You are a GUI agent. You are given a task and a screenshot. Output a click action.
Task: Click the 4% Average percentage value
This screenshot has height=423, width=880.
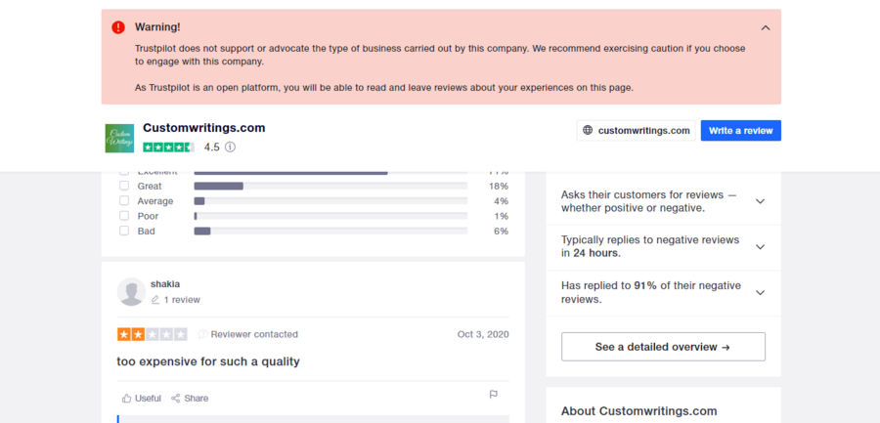click(502, 201)
